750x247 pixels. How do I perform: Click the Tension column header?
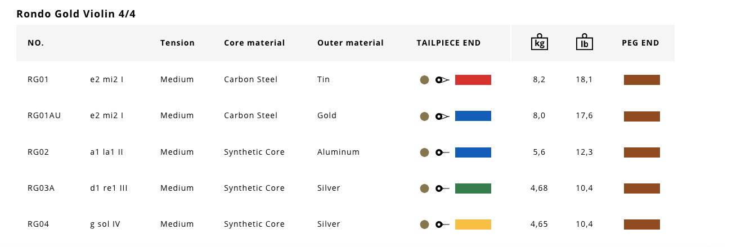[177, 43]
